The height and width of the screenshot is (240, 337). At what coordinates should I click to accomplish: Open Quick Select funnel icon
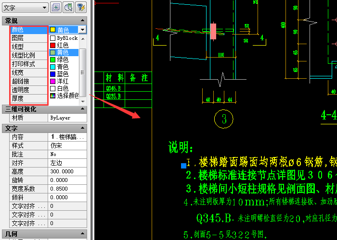81,7
